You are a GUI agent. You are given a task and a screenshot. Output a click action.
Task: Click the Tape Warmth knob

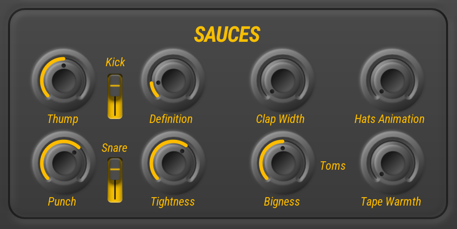[x=393, y=163]
